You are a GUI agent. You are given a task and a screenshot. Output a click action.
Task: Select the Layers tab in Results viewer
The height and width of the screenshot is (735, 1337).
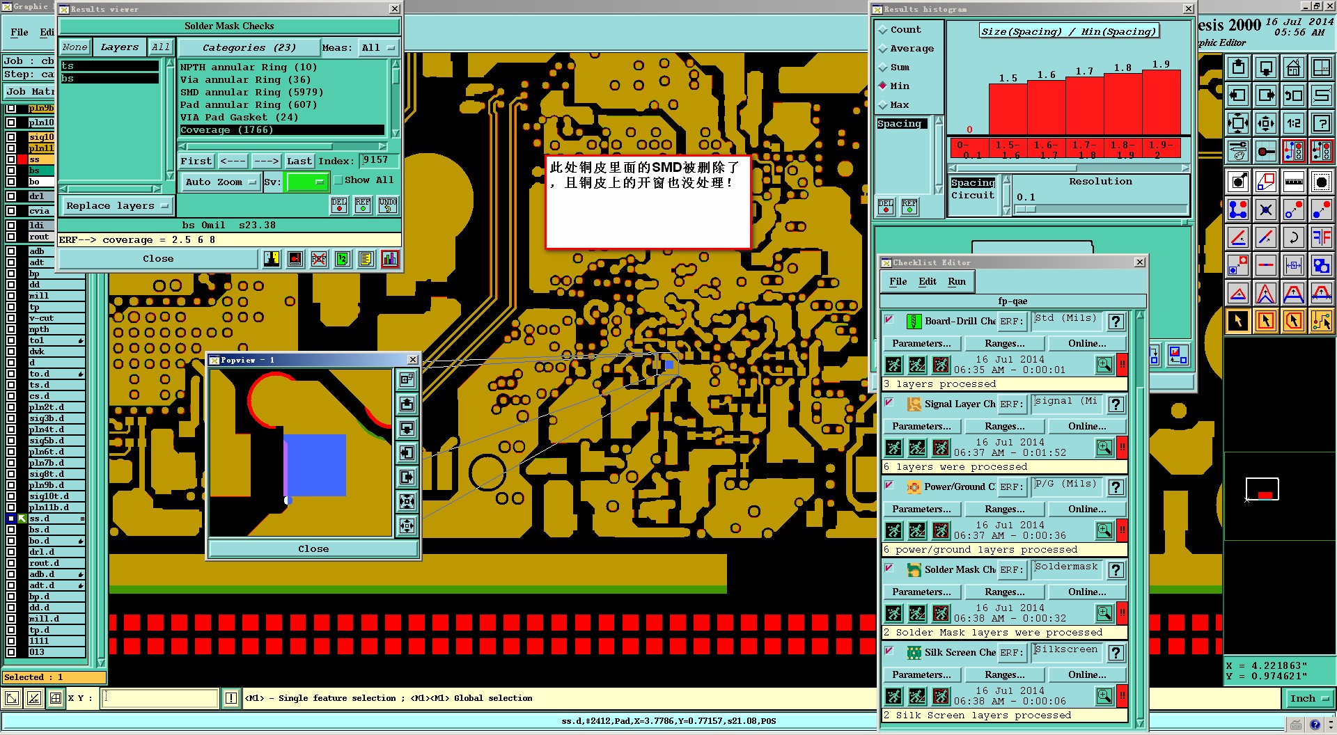120,48
